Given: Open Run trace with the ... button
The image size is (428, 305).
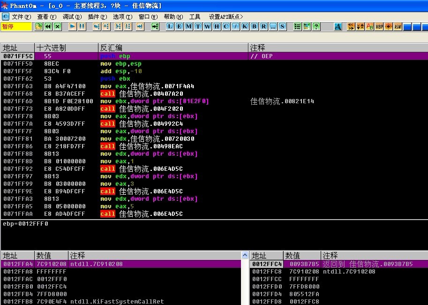Looking at the screenshot, I should [273, 26].
